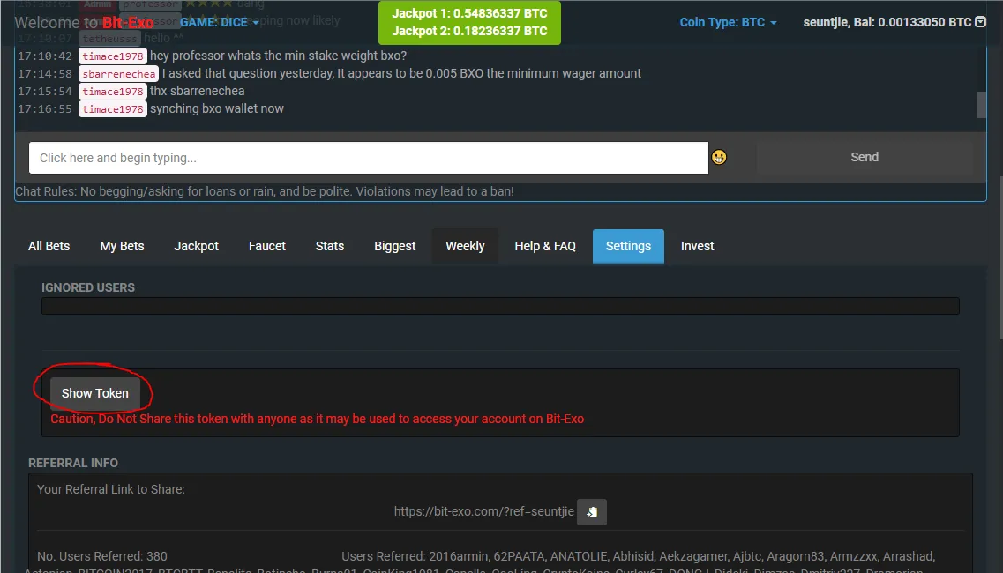Click the 17:14:58 timestamp in chat
Image resolution: width=1003 pixels, height=573 pixels.
pyautogui.click(x=45, y=74)
